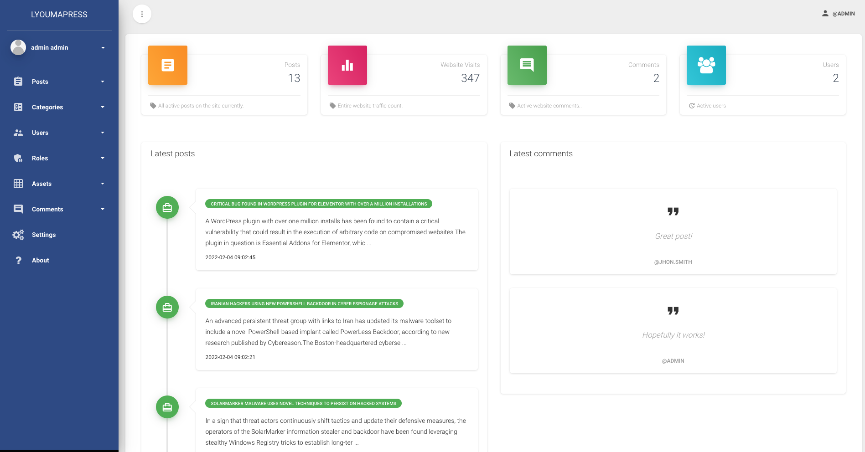Click the quote icon above 'Hopefully it works!'

(x=673, y=311)
